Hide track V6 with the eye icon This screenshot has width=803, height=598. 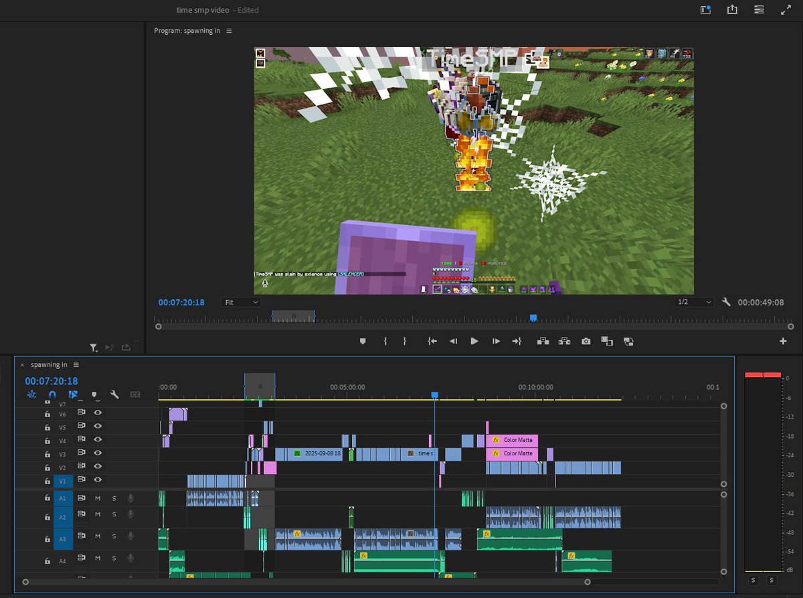coord(98,413)
